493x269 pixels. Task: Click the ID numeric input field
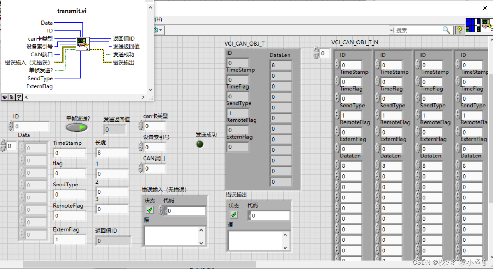(x=31, y=126)
